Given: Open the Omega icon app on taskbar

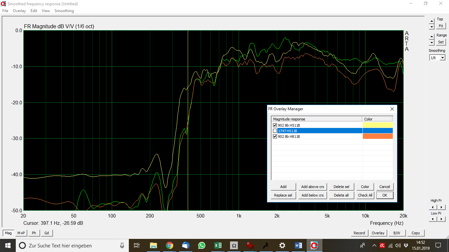Looking at the screenshot, I should [234, 245].
